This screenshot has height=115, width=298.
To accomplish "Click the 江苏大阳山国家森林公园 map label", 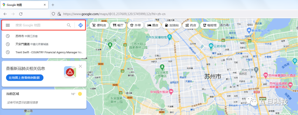I will click(x=138, y=46).
